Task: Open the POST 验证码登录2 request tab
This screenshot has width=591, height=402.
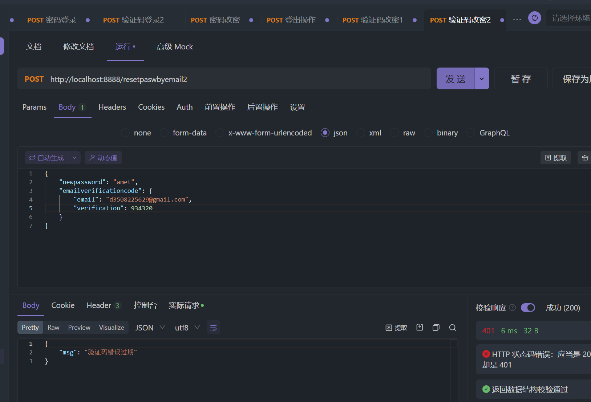Action: click(x=133, y=20)
